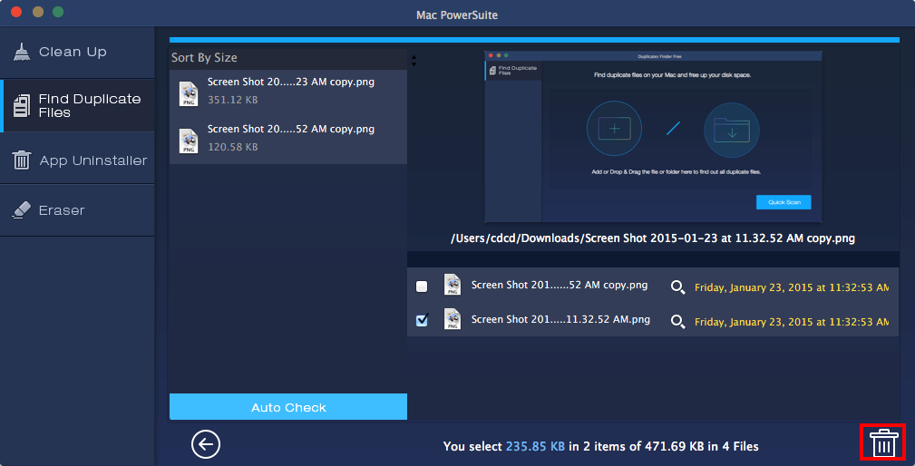The width and height of the screenshot is (915, 466).
Task: Click PNG file icon beside '52 AM copy.png'
Action: coord(453,285)
